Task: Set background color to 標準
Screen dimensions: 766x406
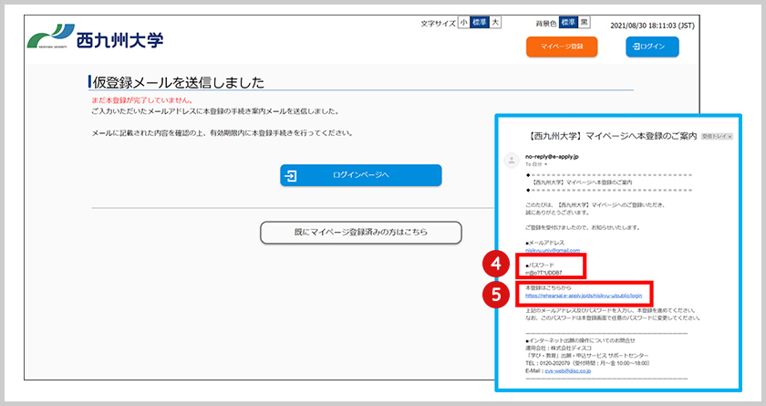Action: click(569, 23)
